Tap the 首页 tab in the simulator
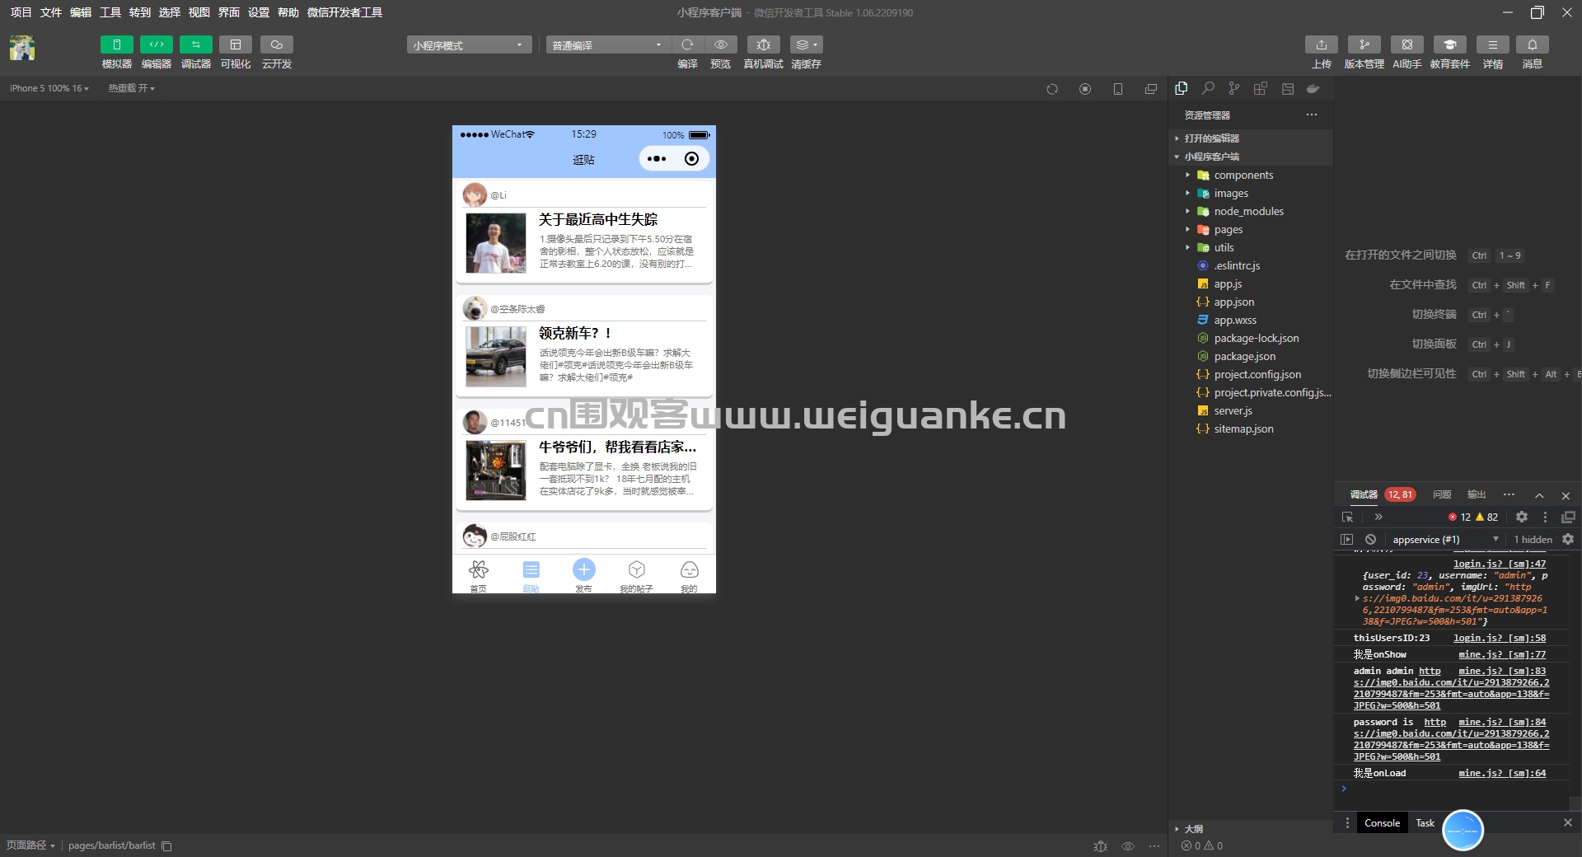Image resolution: width=1582 pixels, height=857 pixels. [x=478, y=575]
